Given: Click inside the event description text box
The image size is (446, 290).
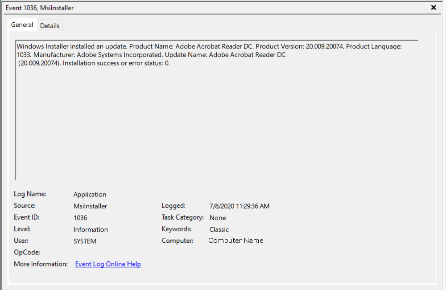Looking at the screenshot, I should 217,110.
